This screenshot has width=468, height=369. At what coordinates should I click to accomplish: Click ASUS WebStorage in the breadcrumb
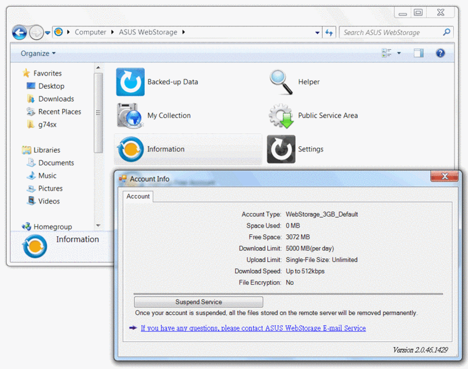coord(148,32)
